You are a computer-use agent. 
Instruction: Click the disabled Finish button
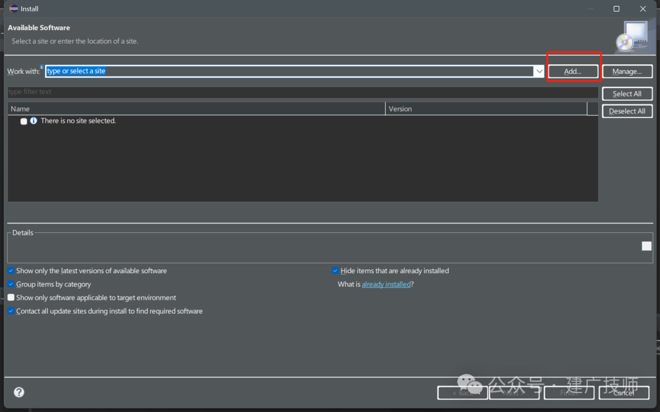click(569, 392)
